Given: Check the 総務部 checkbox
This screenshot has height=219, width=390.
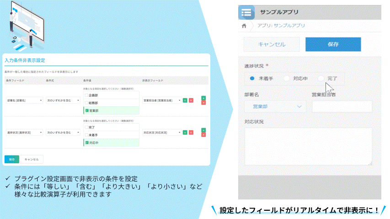Looking at the screenshot, I should [x=86, y=103].
